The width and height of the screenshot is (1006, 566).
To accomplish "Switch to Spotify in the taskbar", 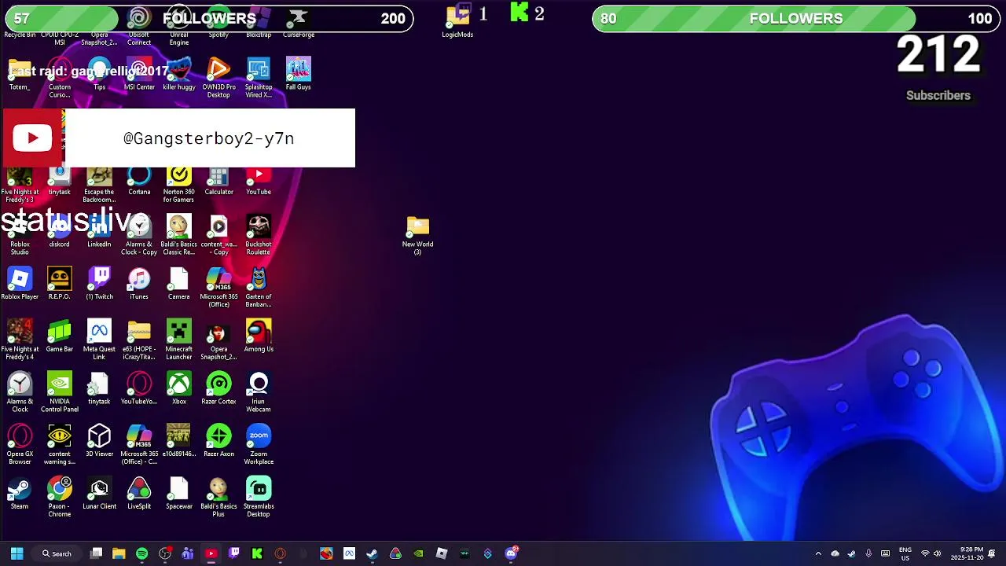I will point(141,553).
